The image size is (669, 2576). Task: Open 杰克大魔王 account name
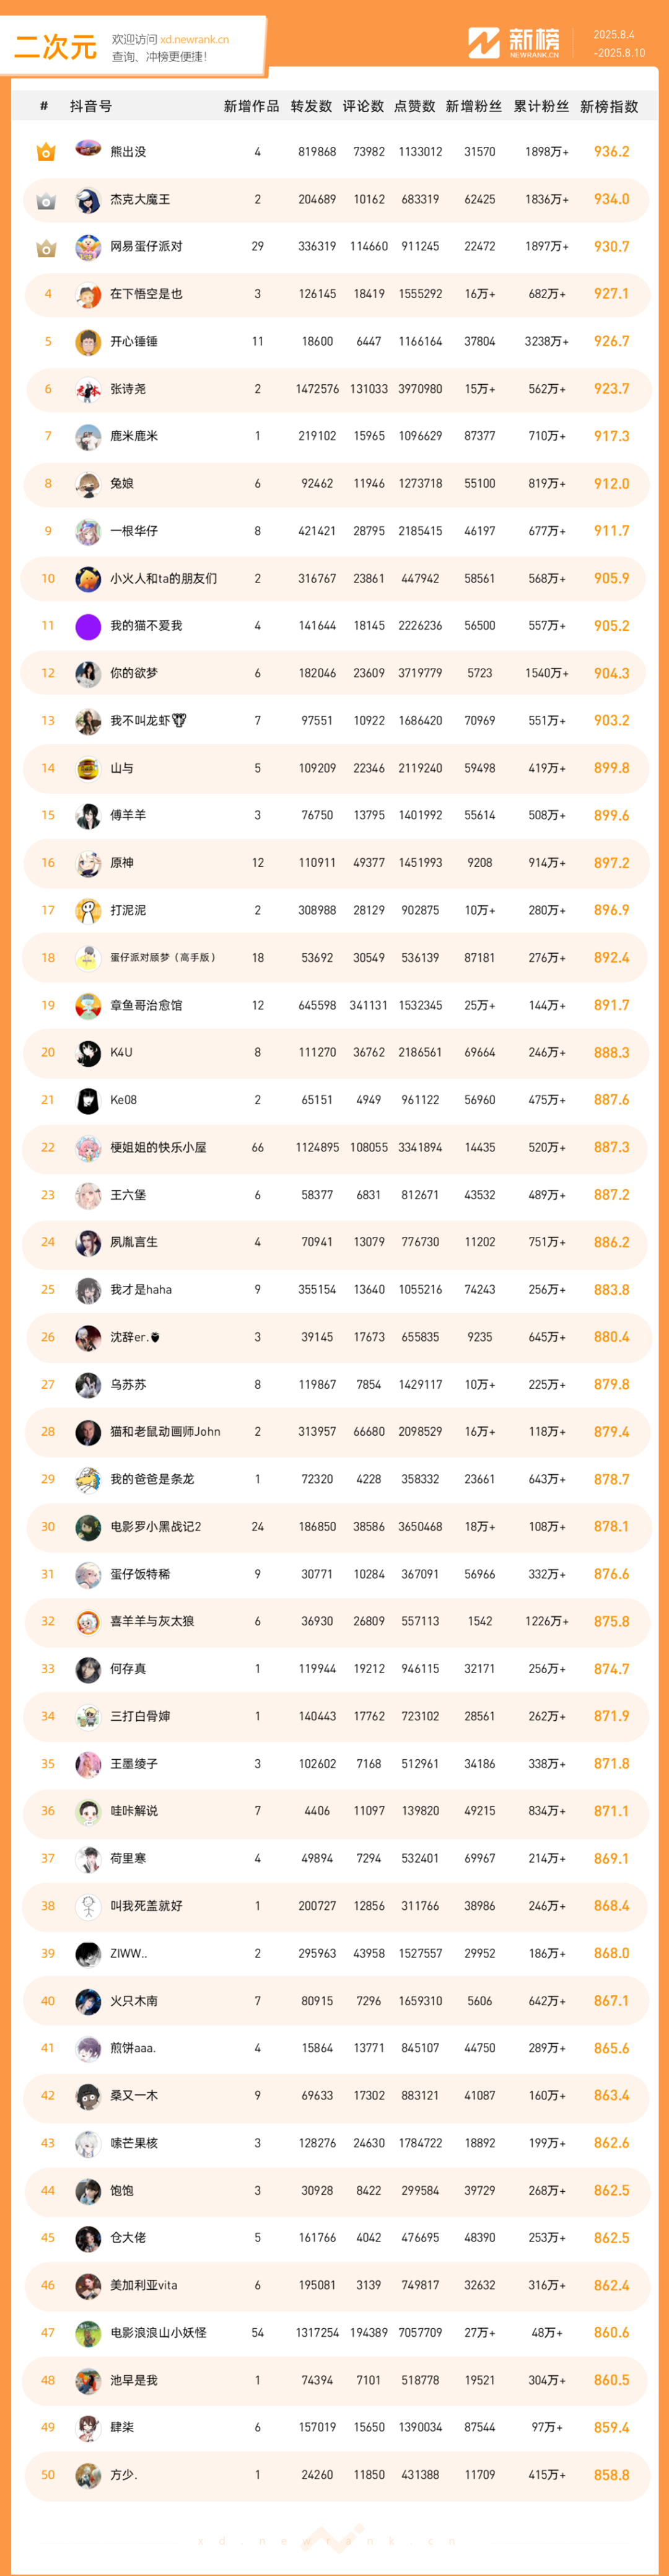(x=140, y=199)
